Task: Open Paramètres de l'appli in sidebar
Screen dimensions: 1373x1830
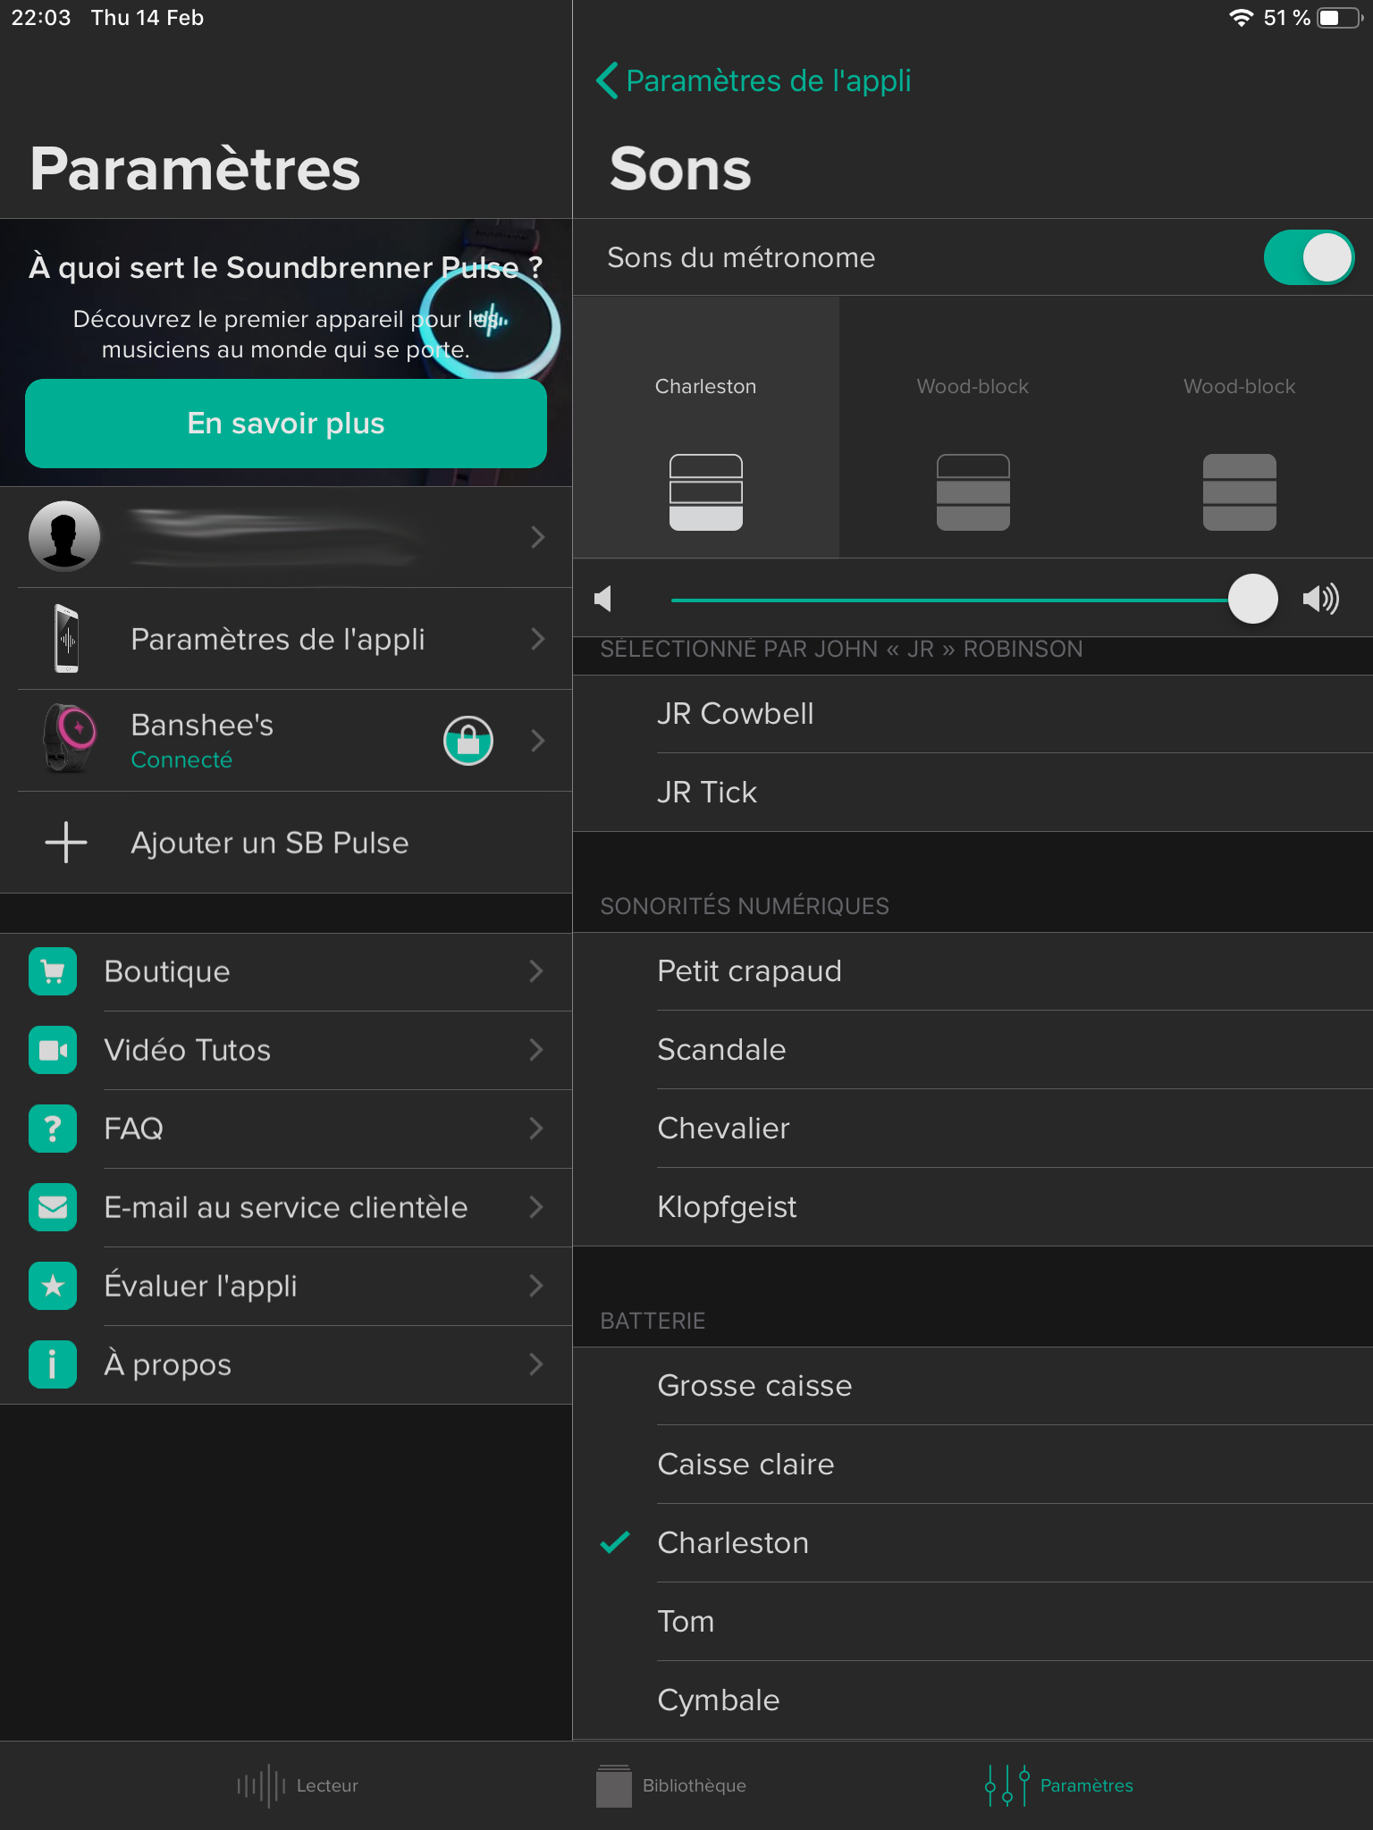Action: tap(286, 639)
